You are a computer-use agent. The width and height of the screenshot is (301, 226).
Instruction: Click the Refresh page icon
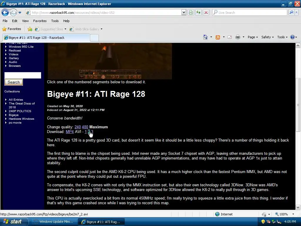click(x=198, y=12)
